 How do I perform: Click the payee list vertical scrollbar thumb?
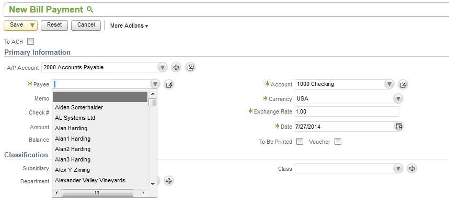click(153, 102)
